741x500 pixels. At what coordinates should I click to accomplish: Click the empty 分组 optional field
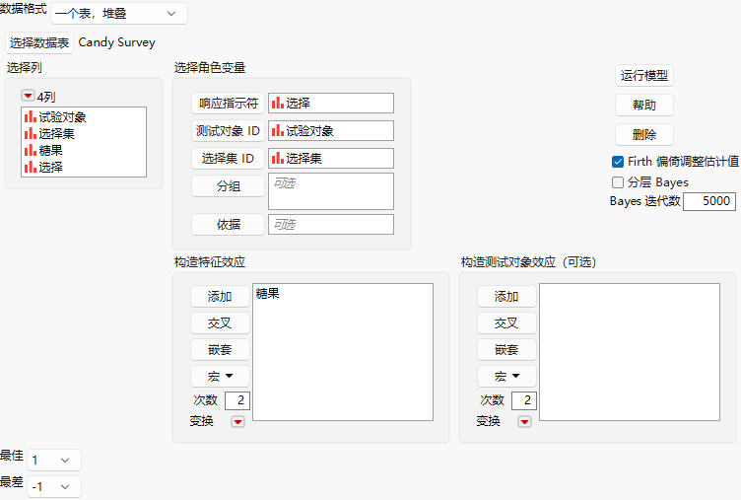point(331,191)
